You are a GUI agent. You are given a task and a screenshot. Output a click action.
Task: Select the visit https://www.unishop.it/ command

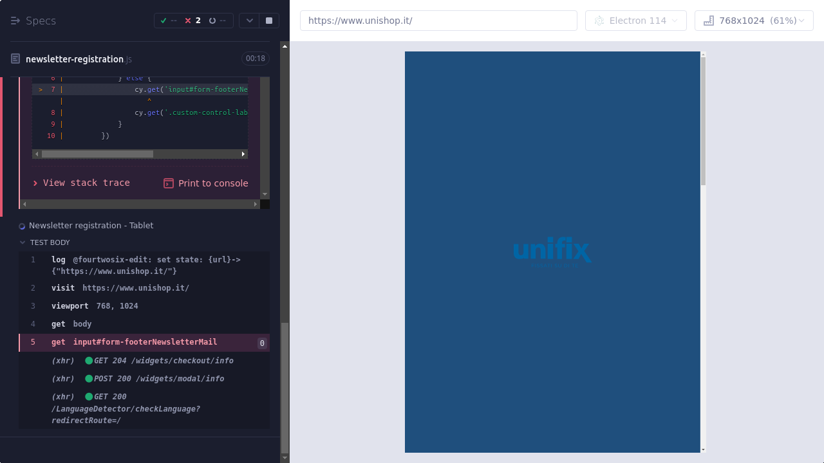120,288
